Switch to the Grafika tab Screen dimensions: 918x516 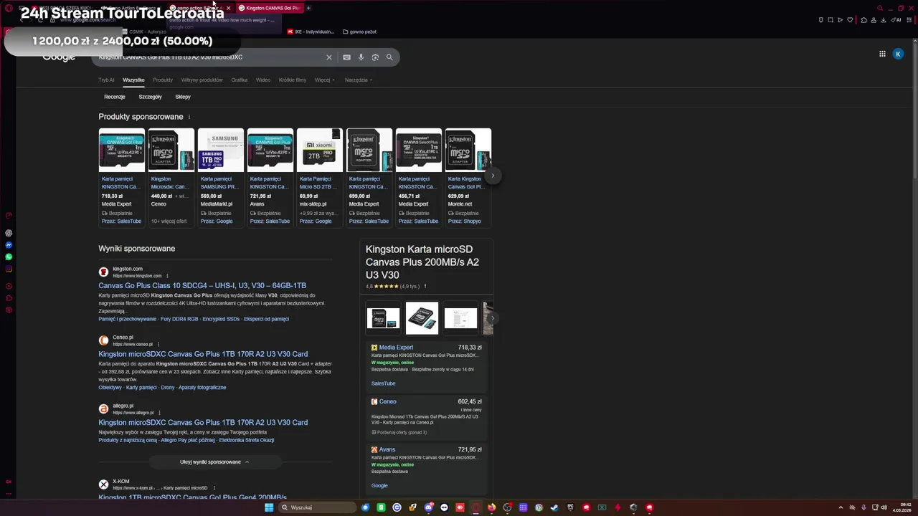240,80
